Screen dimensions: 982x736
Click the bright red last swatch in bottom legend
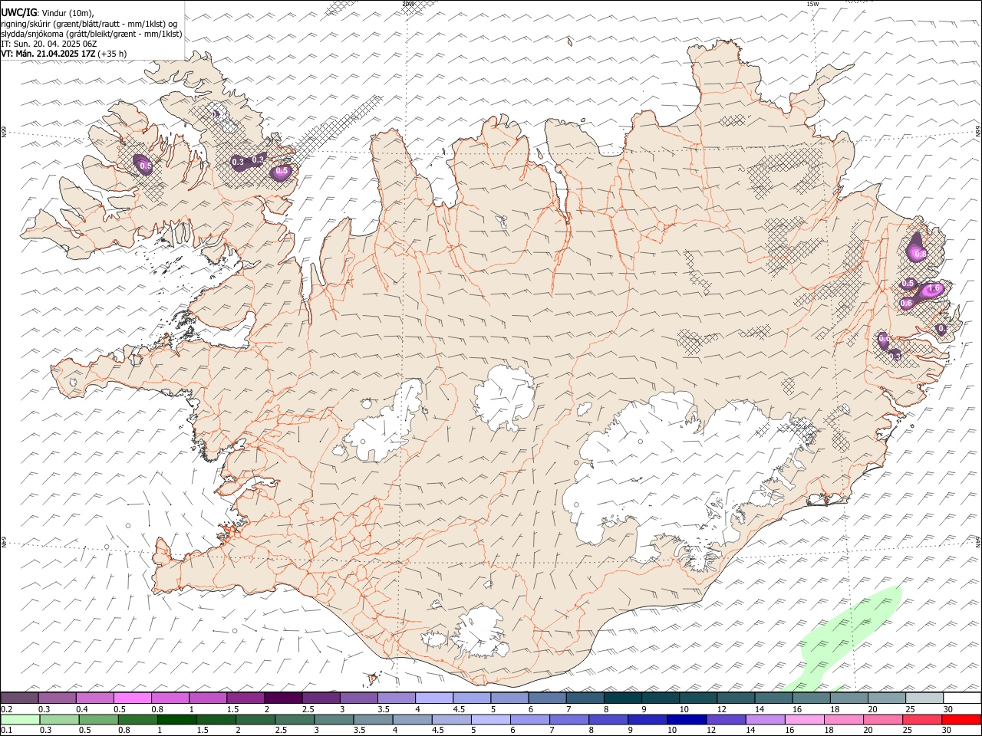click(x=961, y=720)
